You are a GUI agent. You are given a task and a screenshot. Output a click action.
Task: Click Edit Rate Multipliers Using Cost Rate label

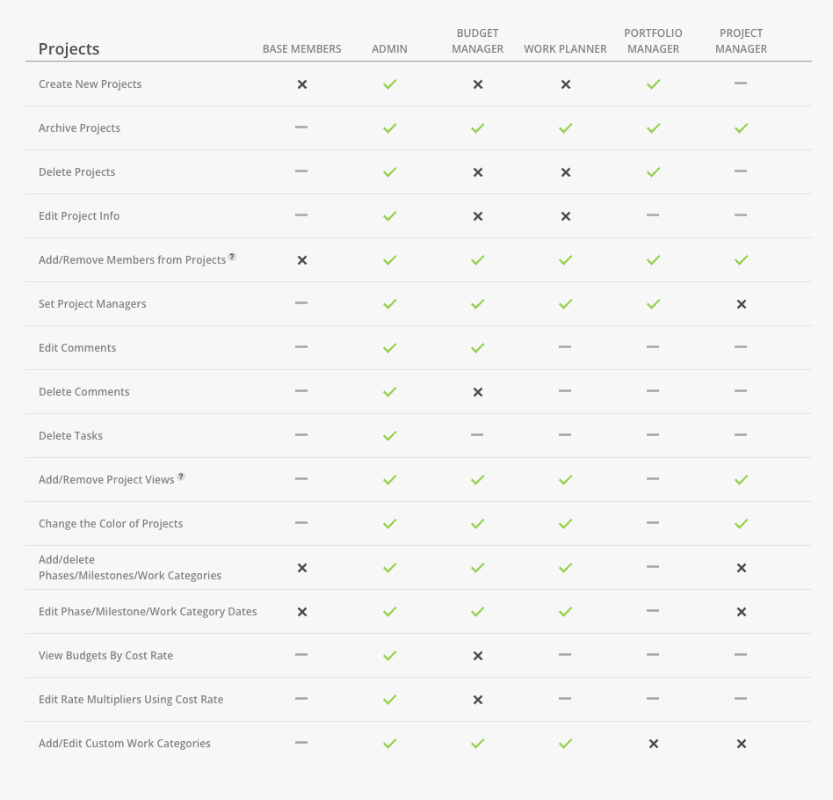(131, 700)
